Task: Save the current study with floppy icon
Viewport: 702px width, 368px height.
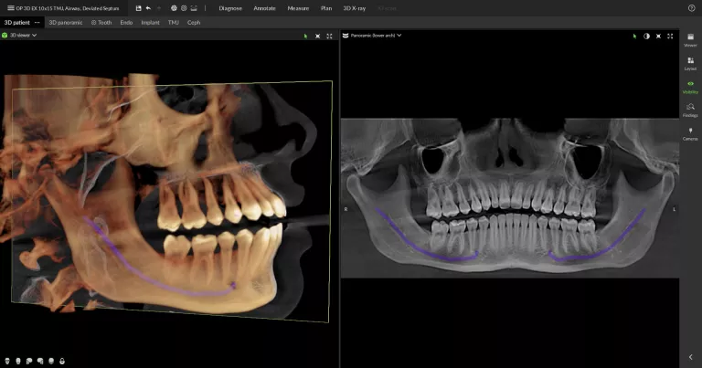Action: [138, 8]
